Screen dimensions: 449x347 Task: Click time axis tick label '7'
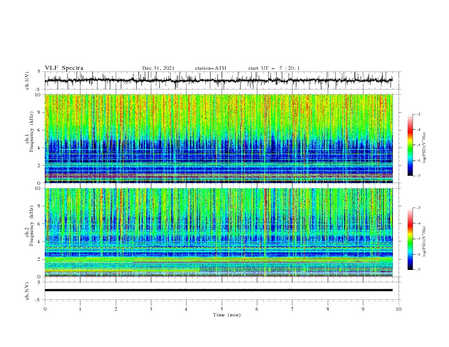coord(293,309)
